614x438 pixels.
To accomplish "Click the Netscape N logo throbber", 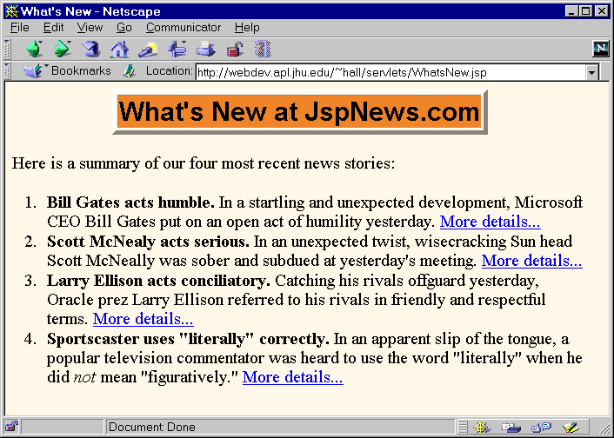I will coord(601,49).
